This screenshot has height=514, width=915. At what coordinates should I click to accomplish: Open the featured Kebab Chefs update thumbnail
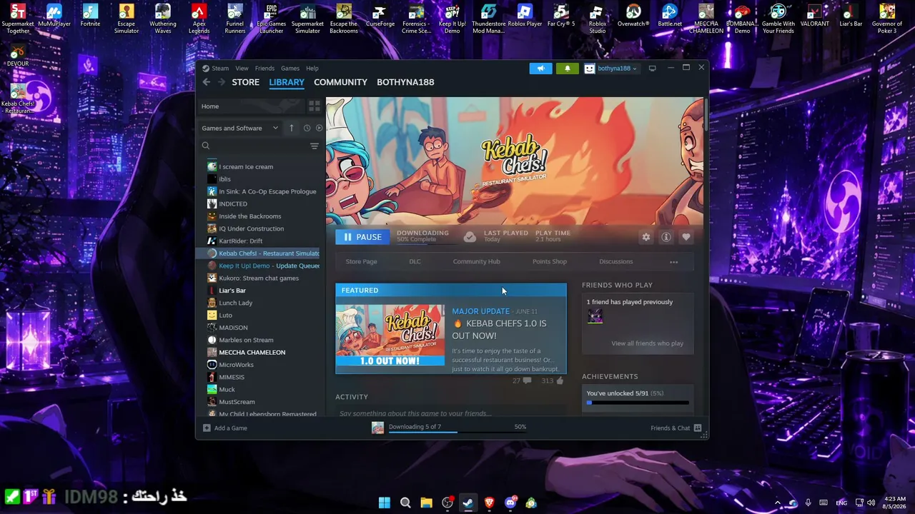[x=390, y=336]
